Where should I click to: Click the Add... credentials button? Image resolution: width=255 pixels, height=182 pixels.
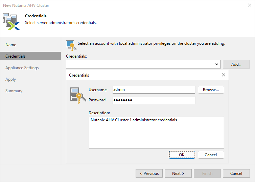click(x=236, y=64)
